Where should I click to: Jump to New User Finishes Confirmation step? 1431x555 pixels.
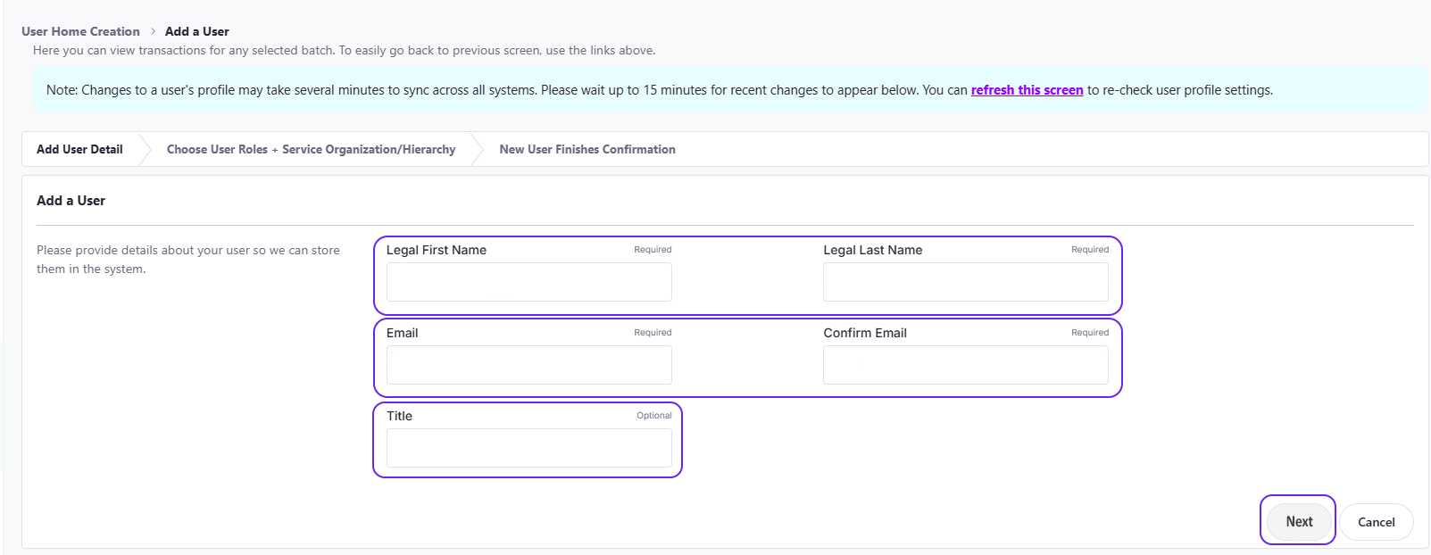tap(587, 149)
